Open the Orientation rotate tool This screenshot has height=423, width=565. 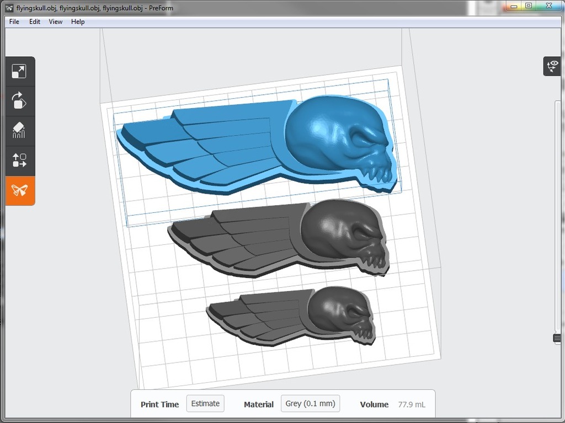tap(19, 101)
